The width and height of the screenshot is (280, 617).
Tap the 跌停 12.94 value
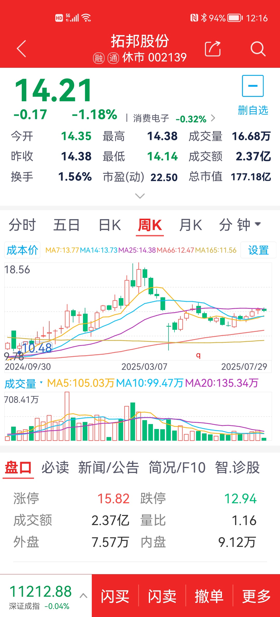click(x=240, y=499)
